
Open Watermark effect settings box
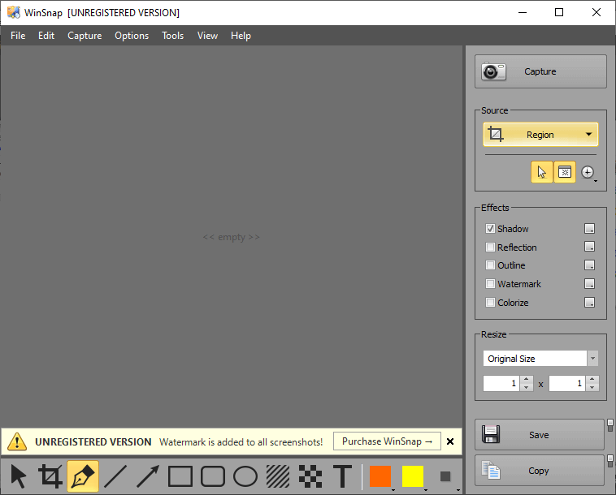589,283
